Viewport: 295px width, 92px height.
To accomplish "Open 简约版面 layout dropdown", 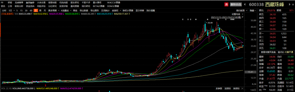I will pos(242,10).
